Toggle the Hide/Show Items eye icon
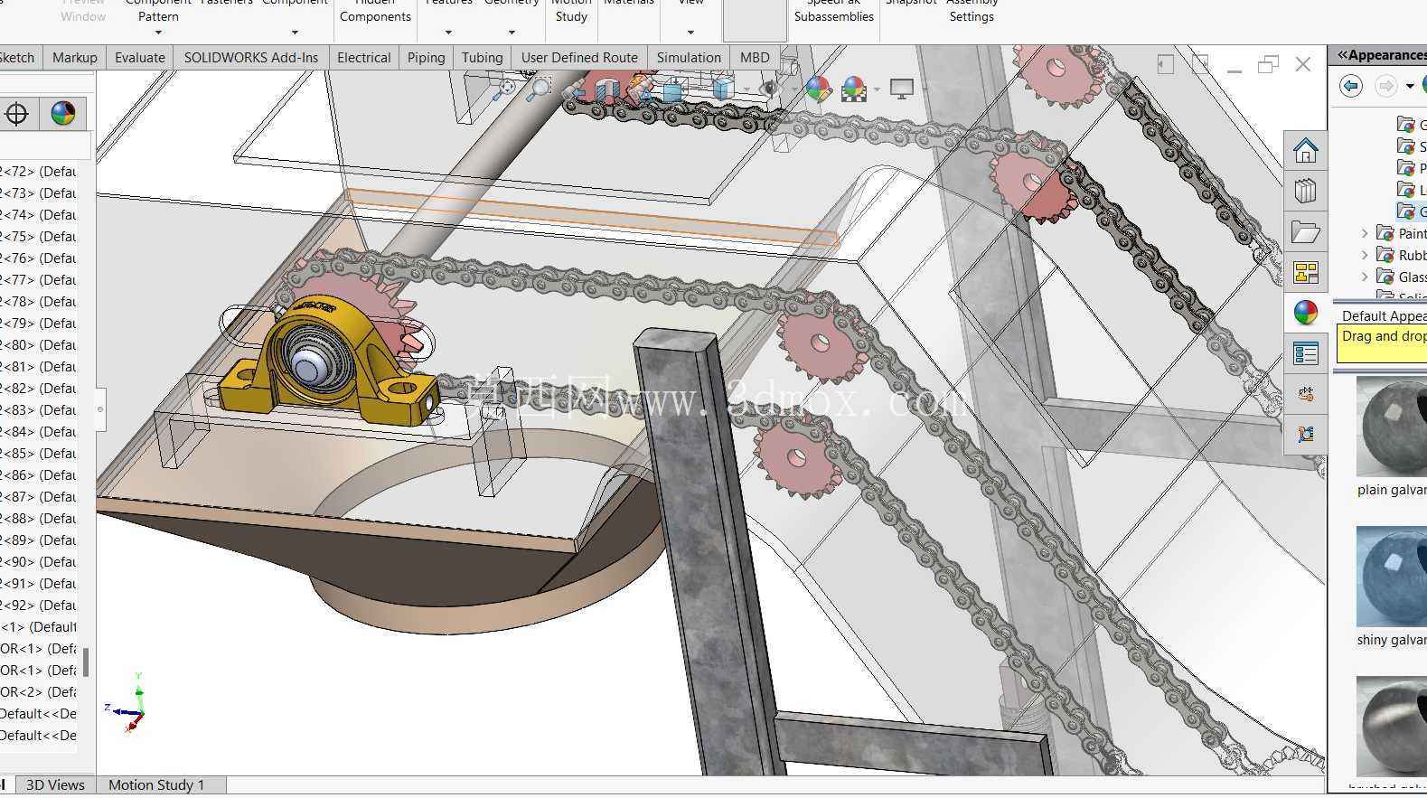 coord(769,89)
